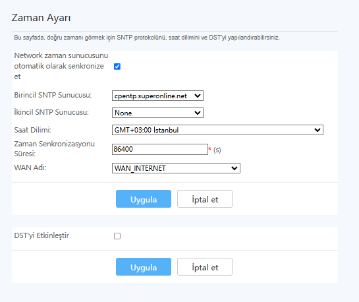The width and height of the screenshot is (359, 302).
Task: Click Uygula button below WAN Adı
Action: (x=144, y=199)
